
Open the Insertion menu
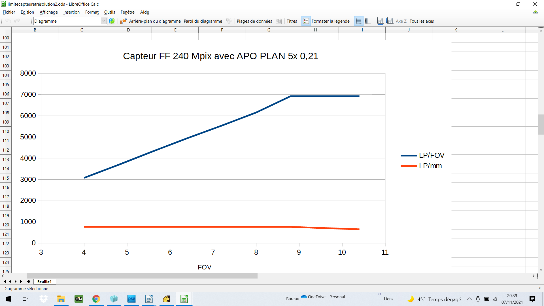pos(71,12)
